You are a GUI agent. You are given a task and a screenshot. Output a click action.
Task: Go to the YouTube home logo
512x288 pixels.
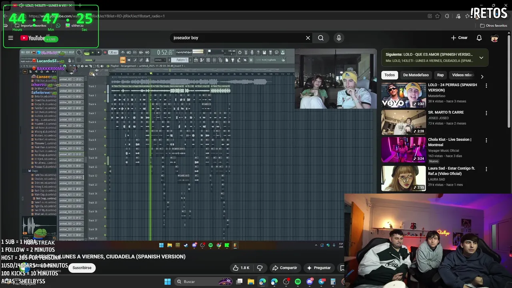point(33,38)
